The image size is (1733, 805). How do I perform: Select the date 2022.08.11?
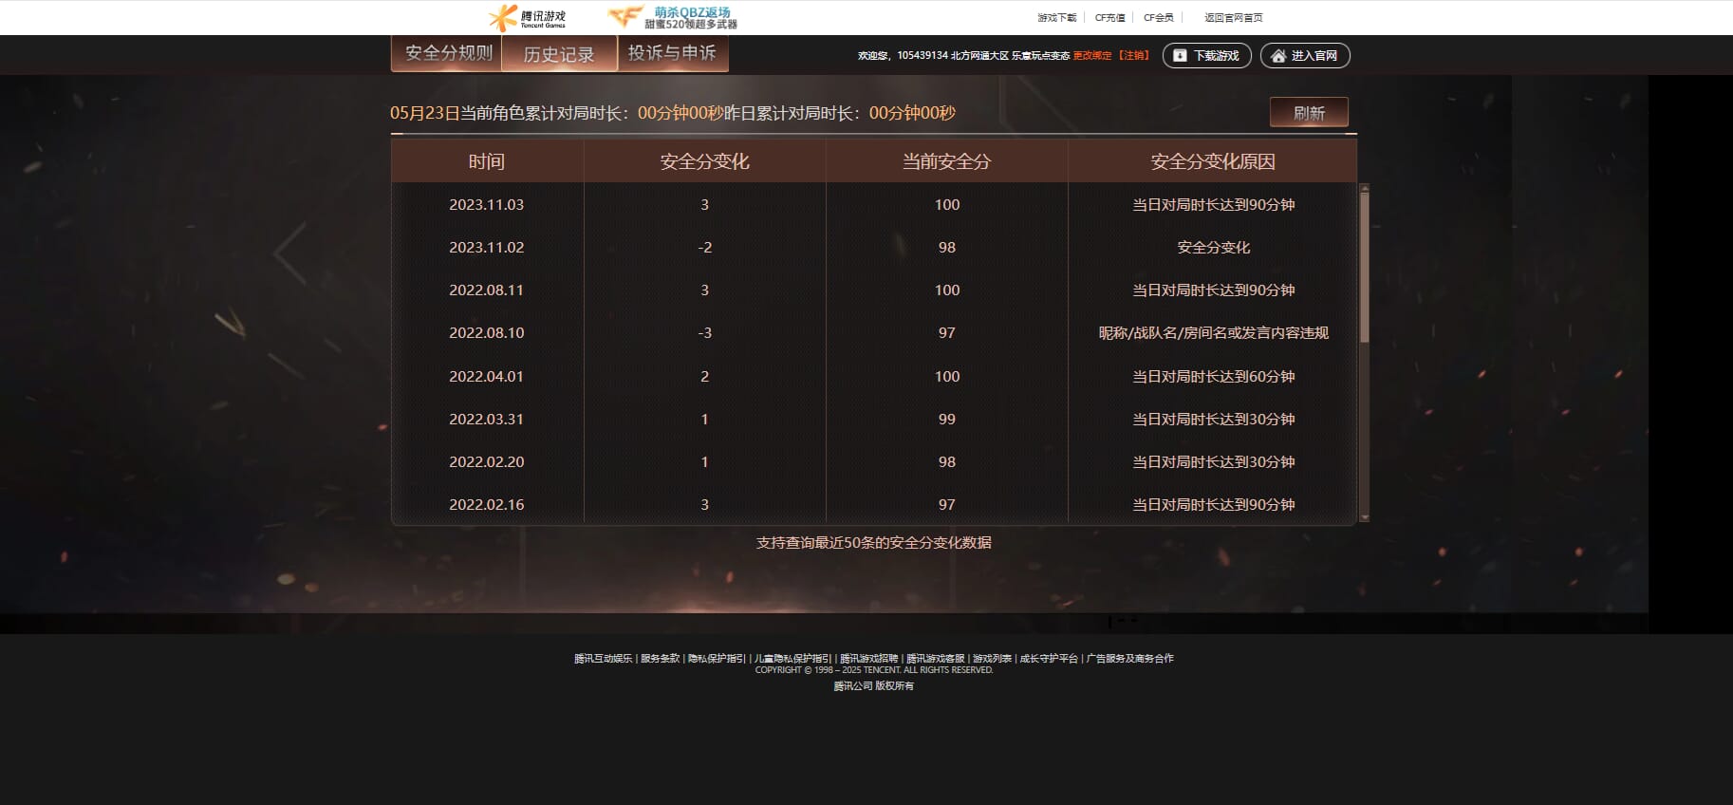487,290
